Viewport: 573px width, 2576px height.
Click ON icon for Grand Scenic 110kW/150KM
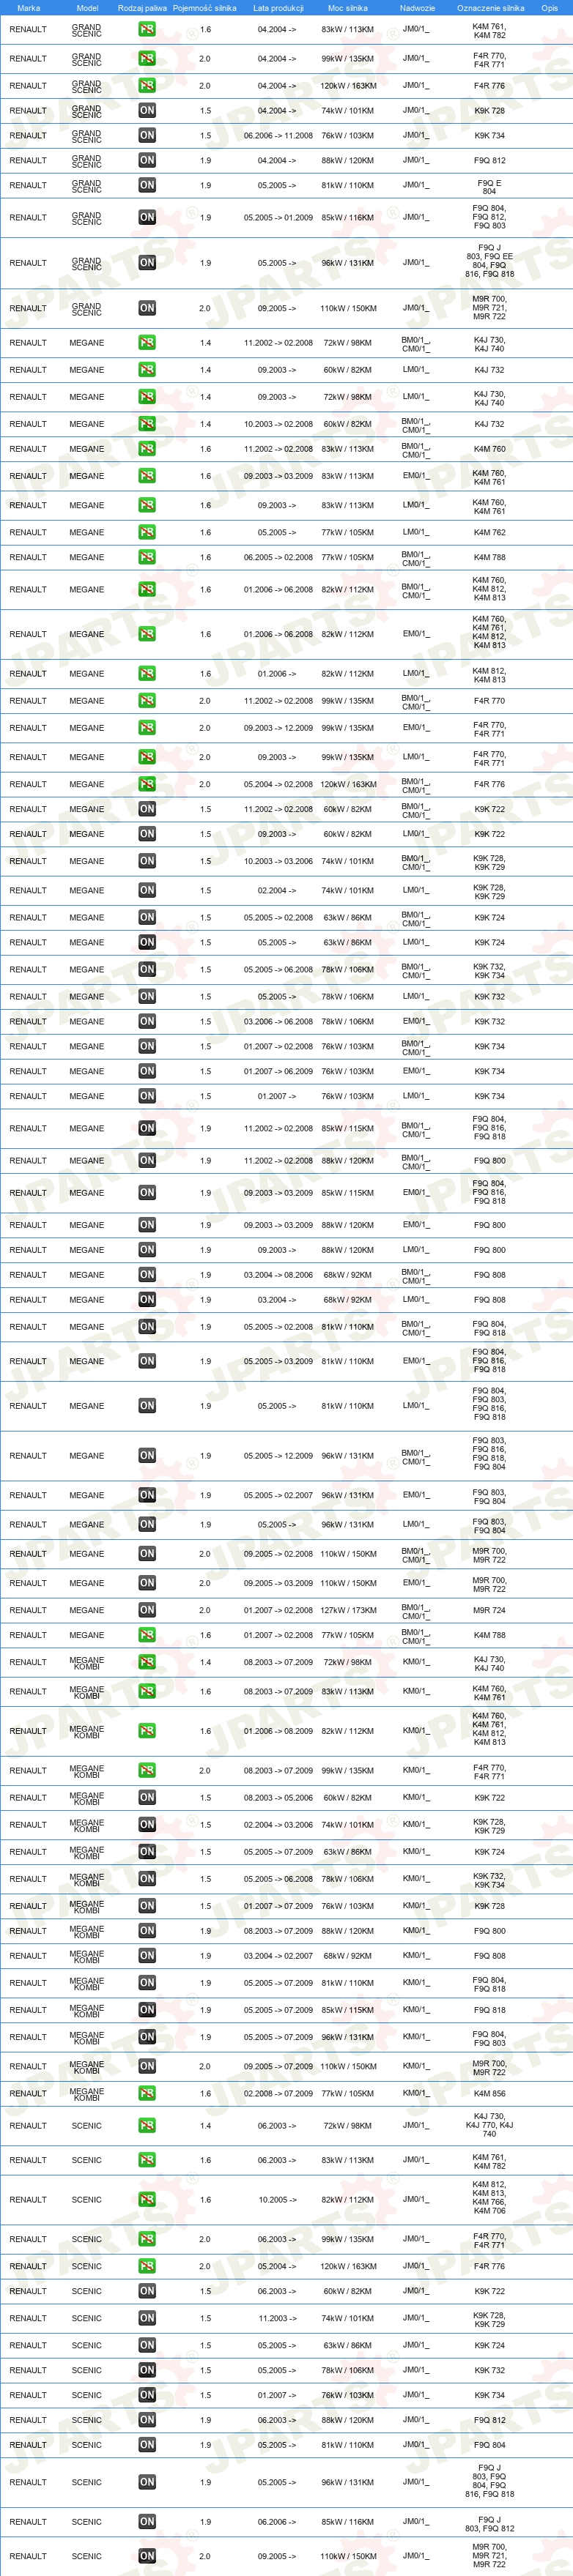[147, 309]
